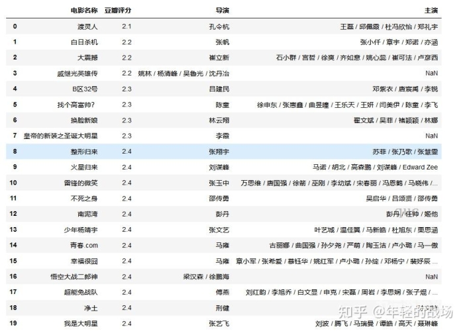Image resolution: width=465 pixels, height=331 pixels.
Task: Click director cell 刑健
Action: click(x=223, y=308)
